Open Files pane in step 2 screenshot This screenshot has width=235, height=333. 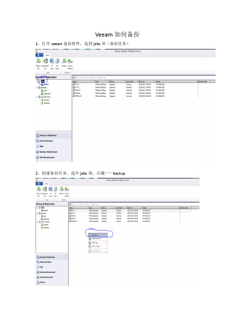[52, 267]
